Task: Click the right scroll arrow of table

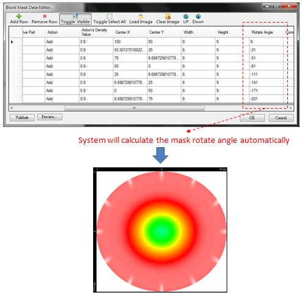Action: tap(291, 107)
